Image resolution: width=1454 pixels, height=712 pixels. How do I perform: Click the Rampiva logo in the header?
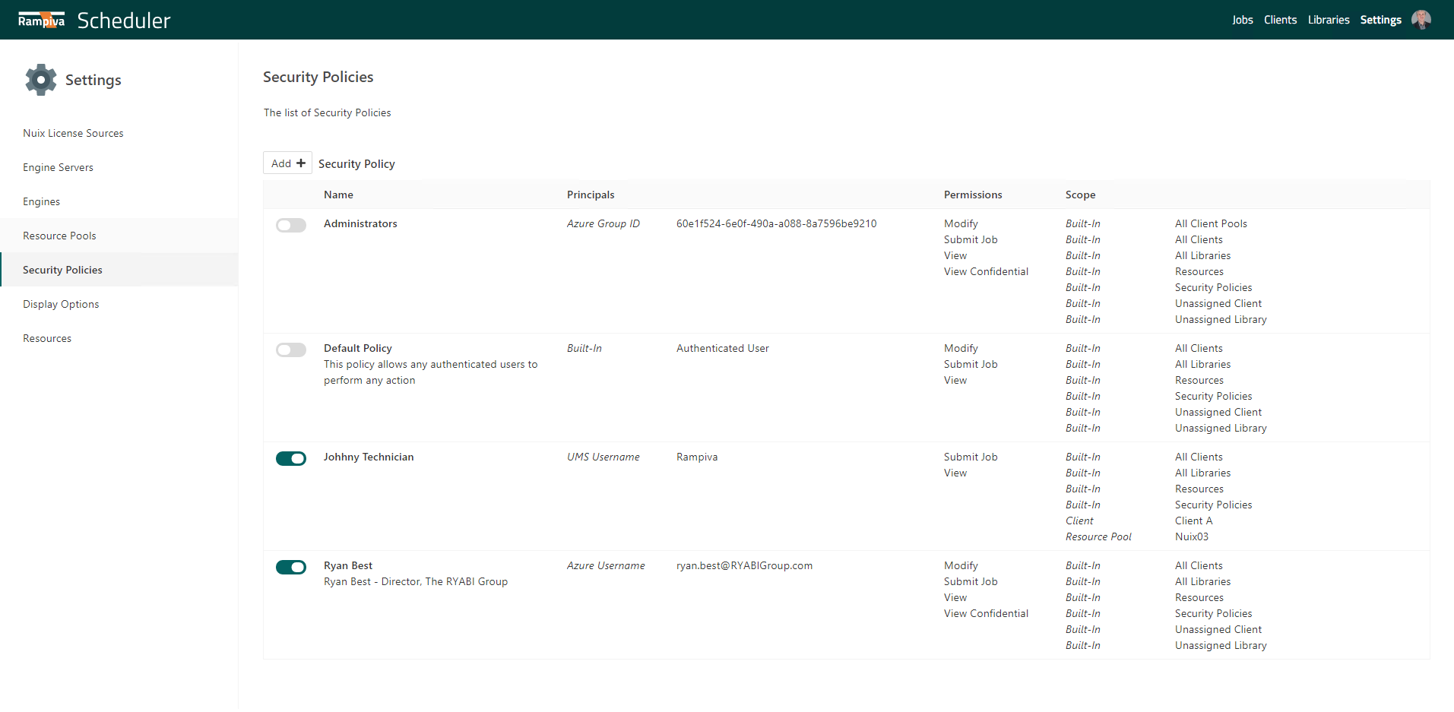point(41,21)
